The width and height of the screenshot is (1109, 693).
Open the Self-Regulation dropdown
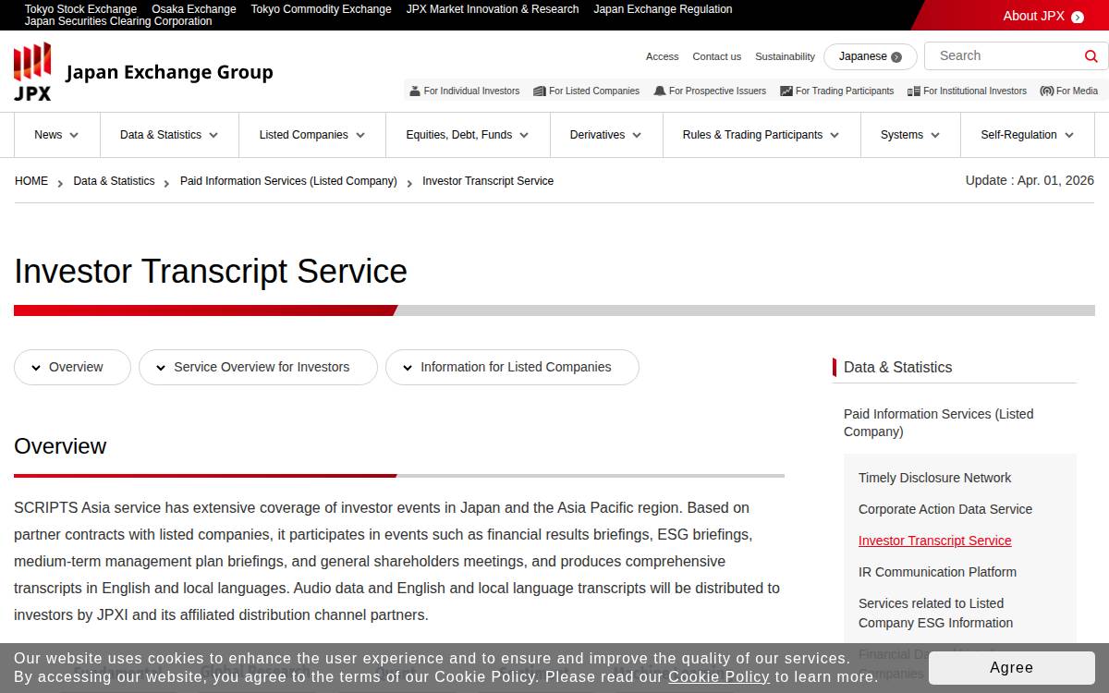click(x=1028, y=135)
